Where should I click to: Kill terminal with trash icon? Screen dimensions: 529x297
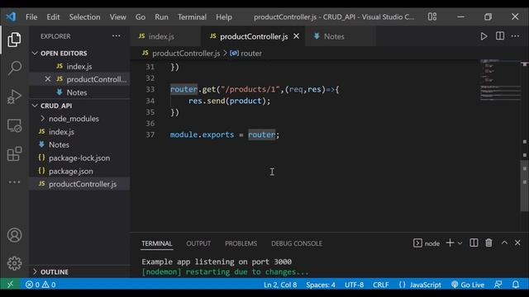[x=488, y=243]
